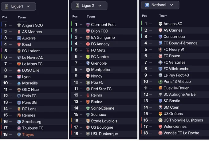Expand the Ligue 2 competition selector
Screen dimensions: 209x141
89,6
